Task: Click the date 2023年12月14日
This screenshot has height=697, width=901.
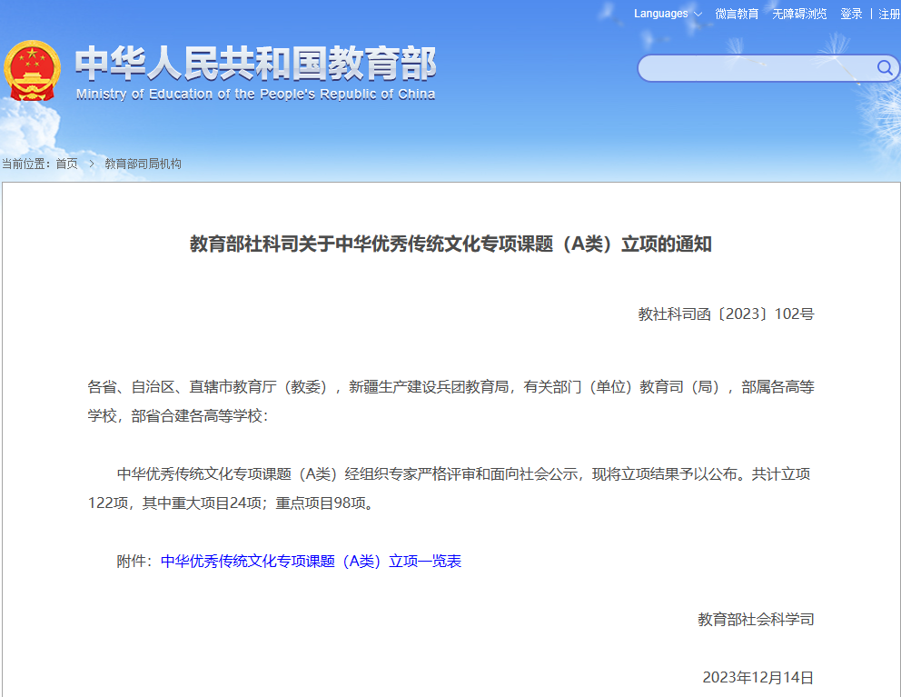Action: (x=757, y=677)
